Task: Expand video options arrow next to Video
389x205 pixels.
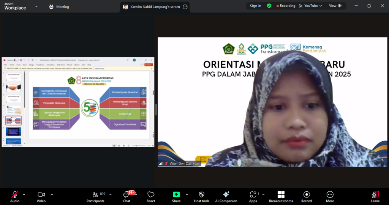Action: pyautogui.click(x=52, y=194)
